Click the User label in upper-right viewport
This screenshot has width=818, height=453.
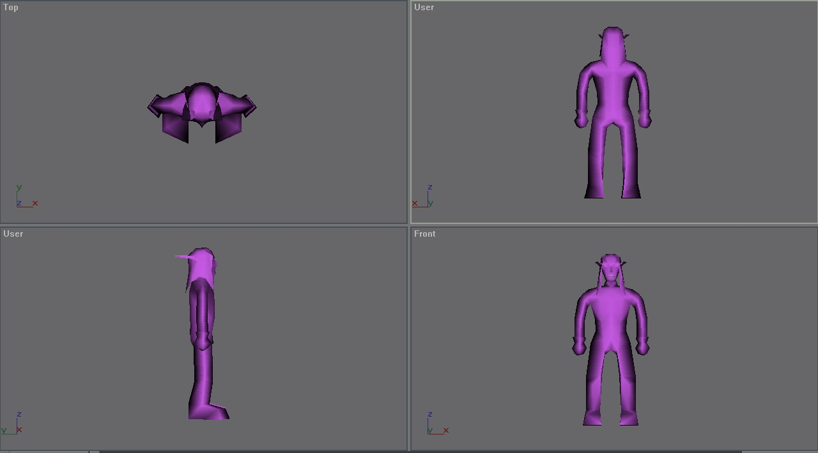424,8
